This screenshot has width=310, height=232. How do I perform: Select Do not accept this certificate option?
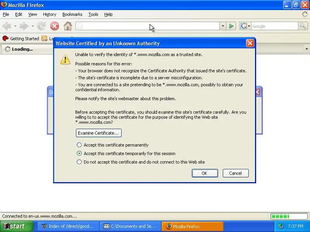(x=79, y=162)
